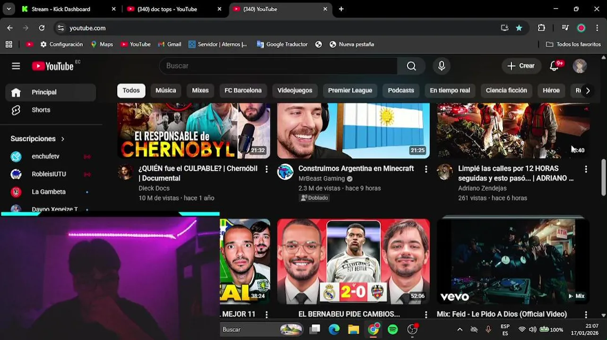
Task: Open the Gmail bookmark
Action: coord(169,44)
